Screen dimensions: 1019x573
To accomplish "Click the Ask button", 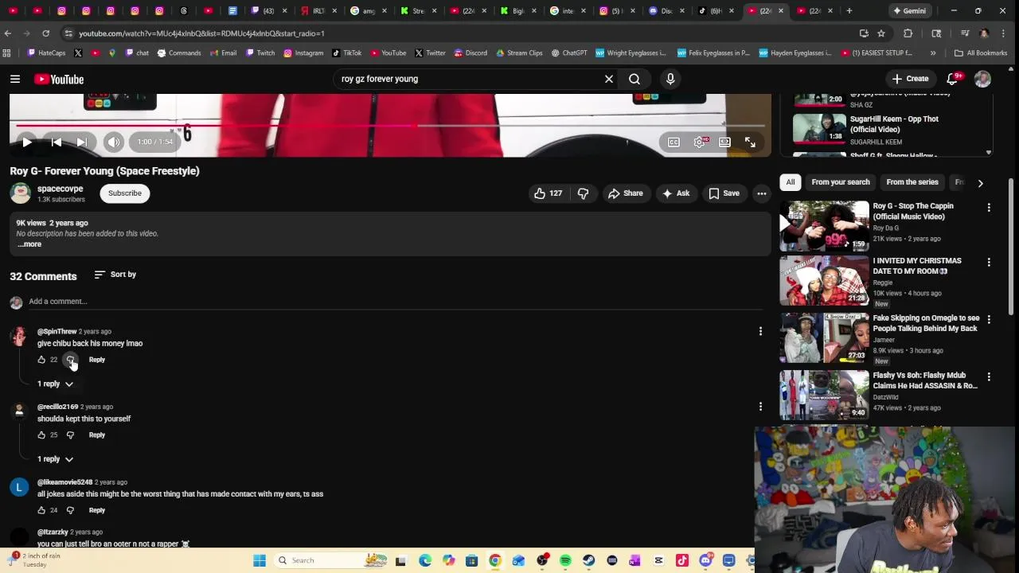I will click(x=675, y=193).
